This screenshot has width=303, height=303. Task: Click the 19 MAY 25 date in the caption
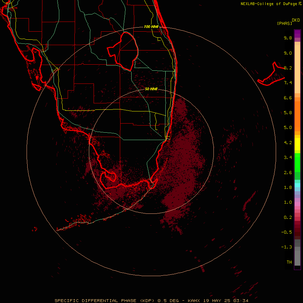(x=216, y=301)
